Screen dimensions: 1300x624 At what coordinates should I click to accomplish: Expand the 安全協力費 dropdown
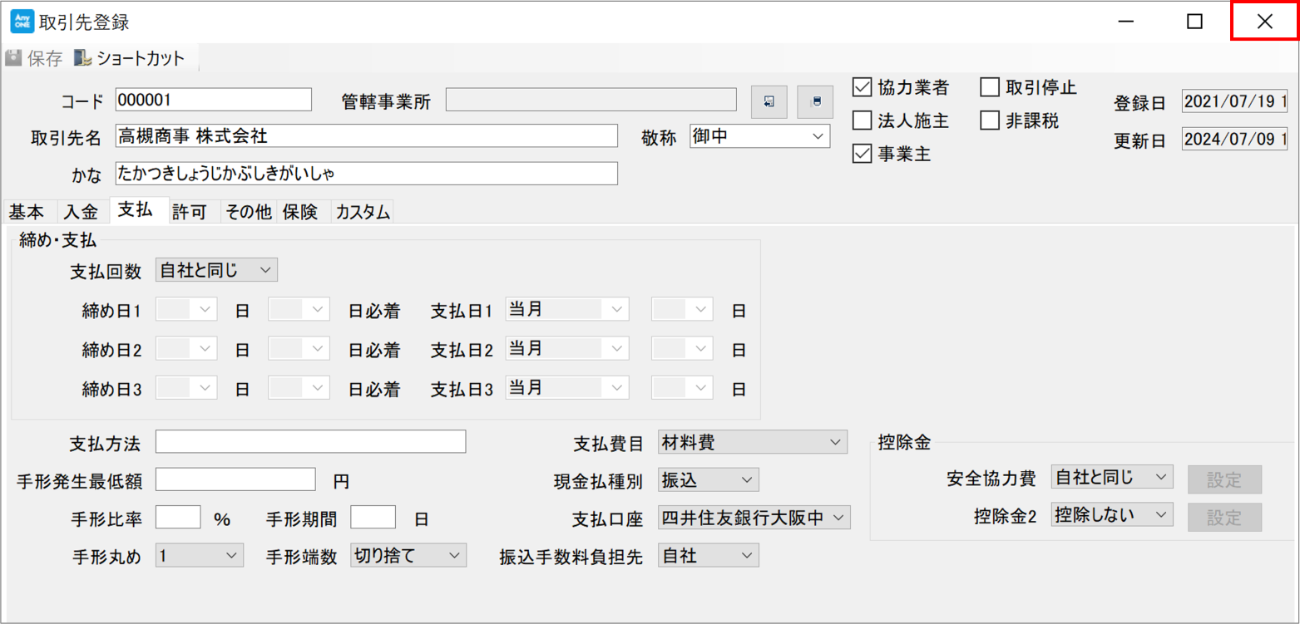[1112, 478]
